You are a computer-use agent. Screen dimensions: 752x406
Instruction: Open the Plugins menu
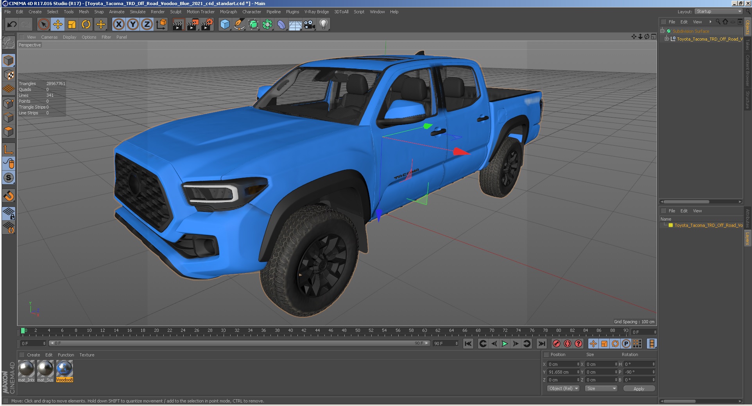[292, 12]
